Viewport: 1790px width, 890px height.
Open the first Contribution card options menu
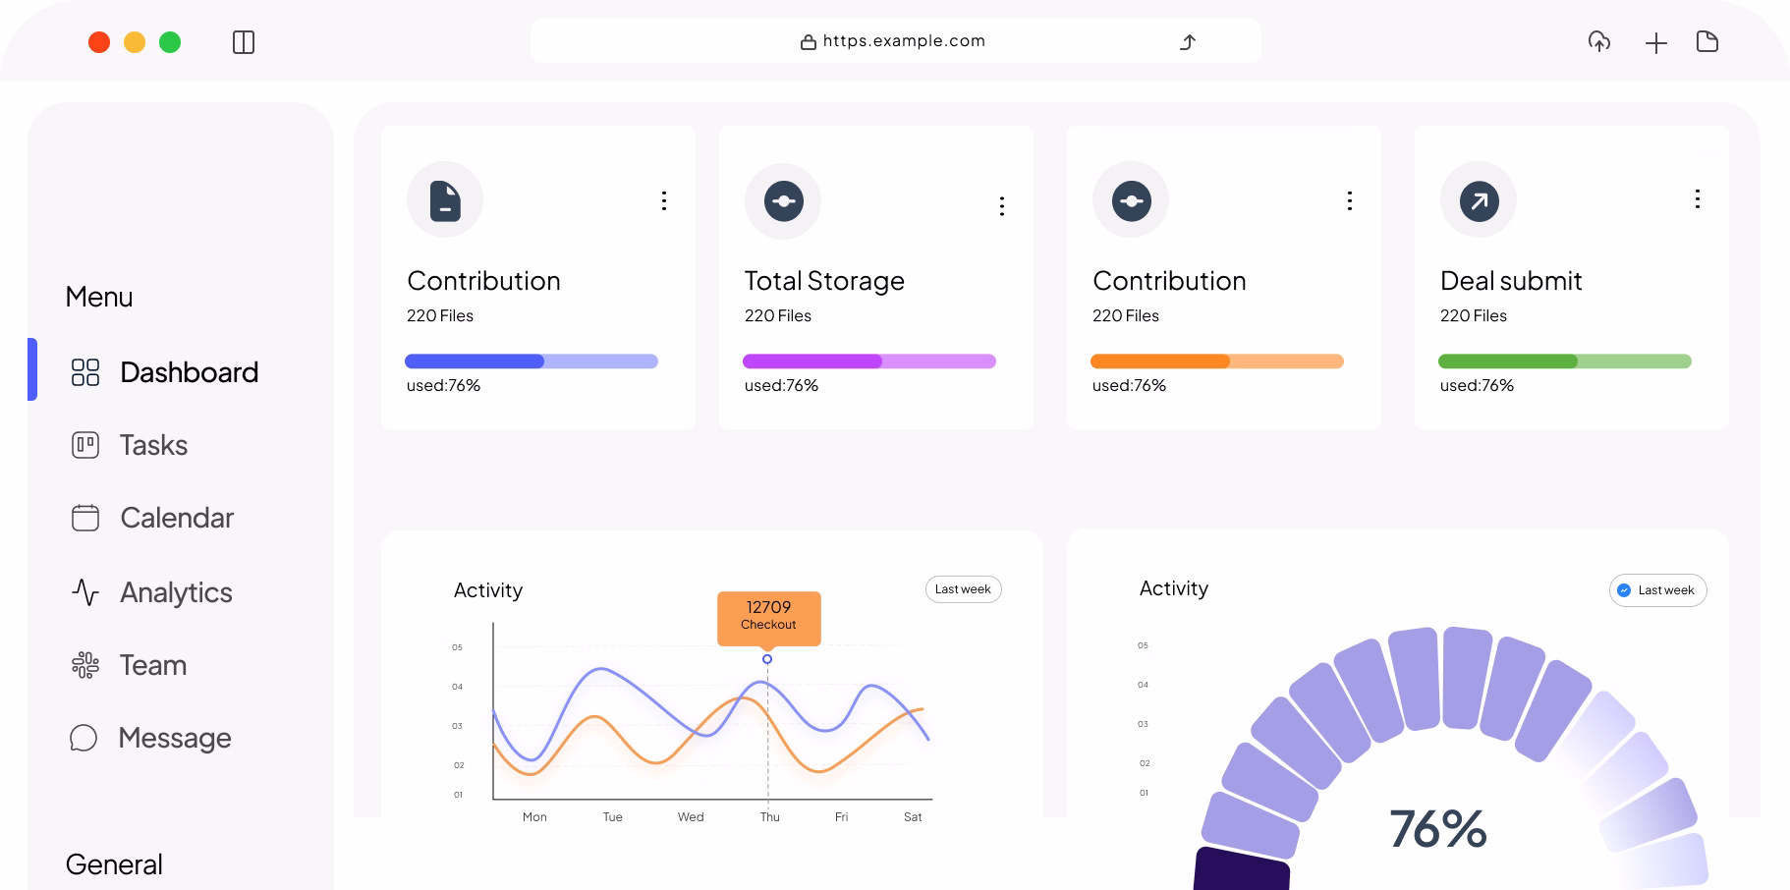click(x=663, y=201)
